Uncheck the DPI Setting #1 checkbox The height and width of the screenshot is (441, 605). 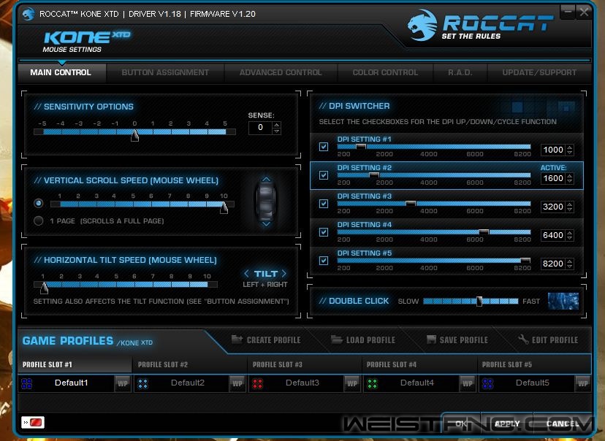324,147
